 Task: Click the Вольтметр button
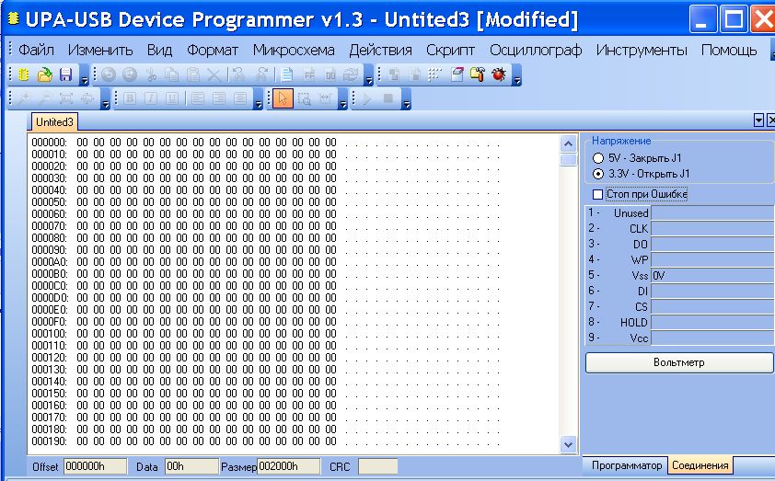pos(679,362)
